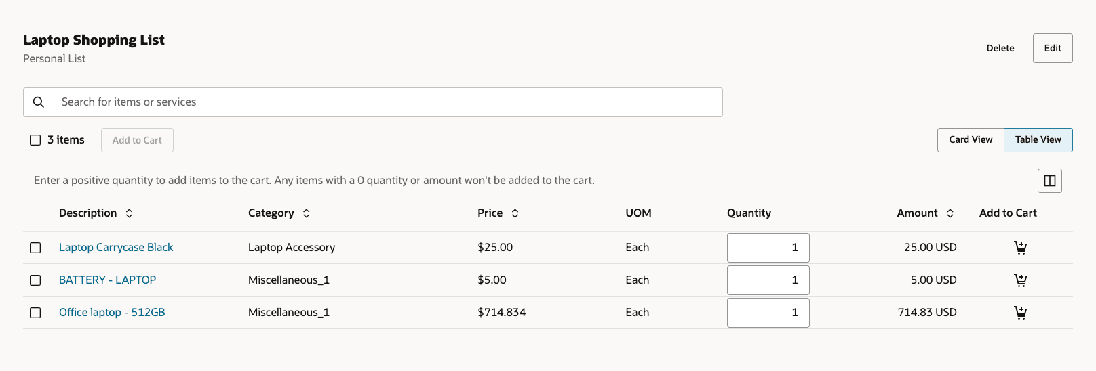Screen dimensions: 1096x371
Task: Toggle the select all 3 items checkbox
Action: [35, 140]
